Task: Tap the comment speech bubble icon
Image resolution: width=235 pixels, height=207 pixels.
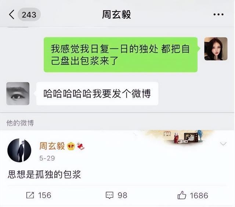Action: [x=109, y=195]
